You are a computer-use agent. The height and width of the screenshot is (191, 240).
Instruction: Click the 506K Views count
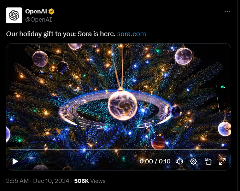(90, 181)
